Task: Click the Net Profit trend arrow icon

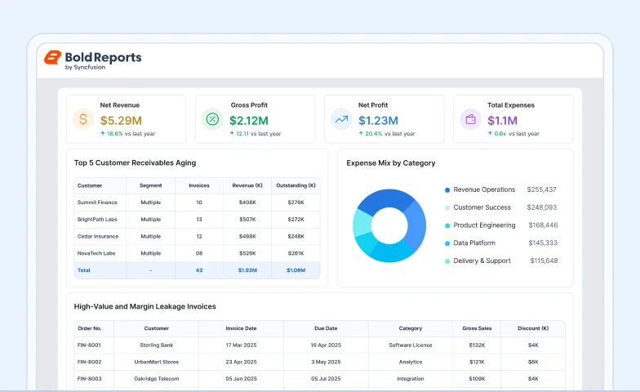Action: [341, 119]
